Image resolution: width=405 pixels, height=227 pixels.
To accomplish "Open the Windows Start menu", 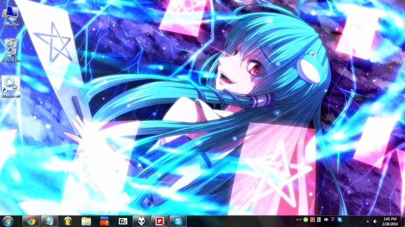I will point(8,221).
